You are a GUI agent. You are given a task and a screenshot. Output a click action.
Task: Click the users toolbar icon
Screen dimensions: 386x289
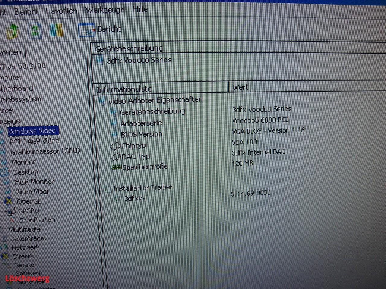coord(57,30)
